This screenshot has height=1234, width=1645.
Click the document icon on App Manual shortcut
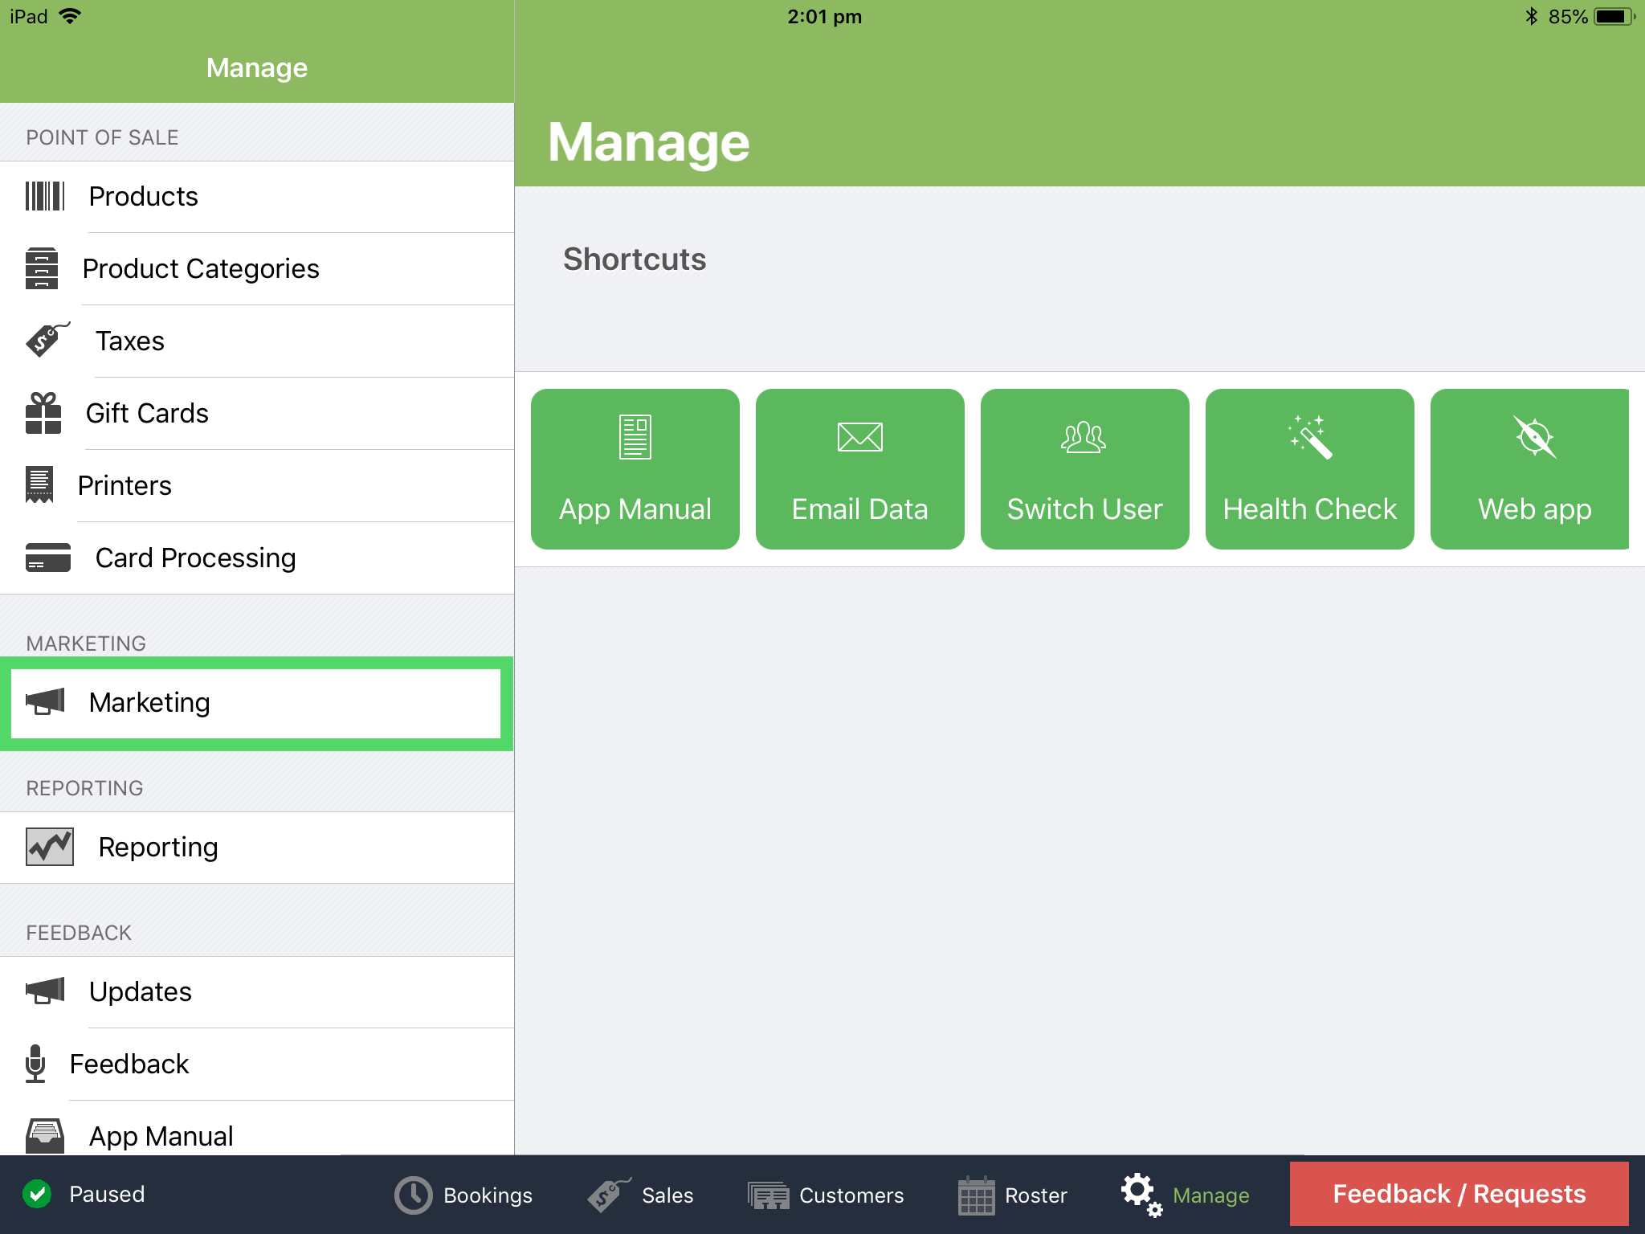635,437
